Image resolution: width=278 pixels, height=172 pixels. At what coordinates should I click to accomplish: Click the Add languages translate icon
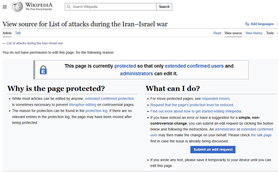(x=247, y=24)
